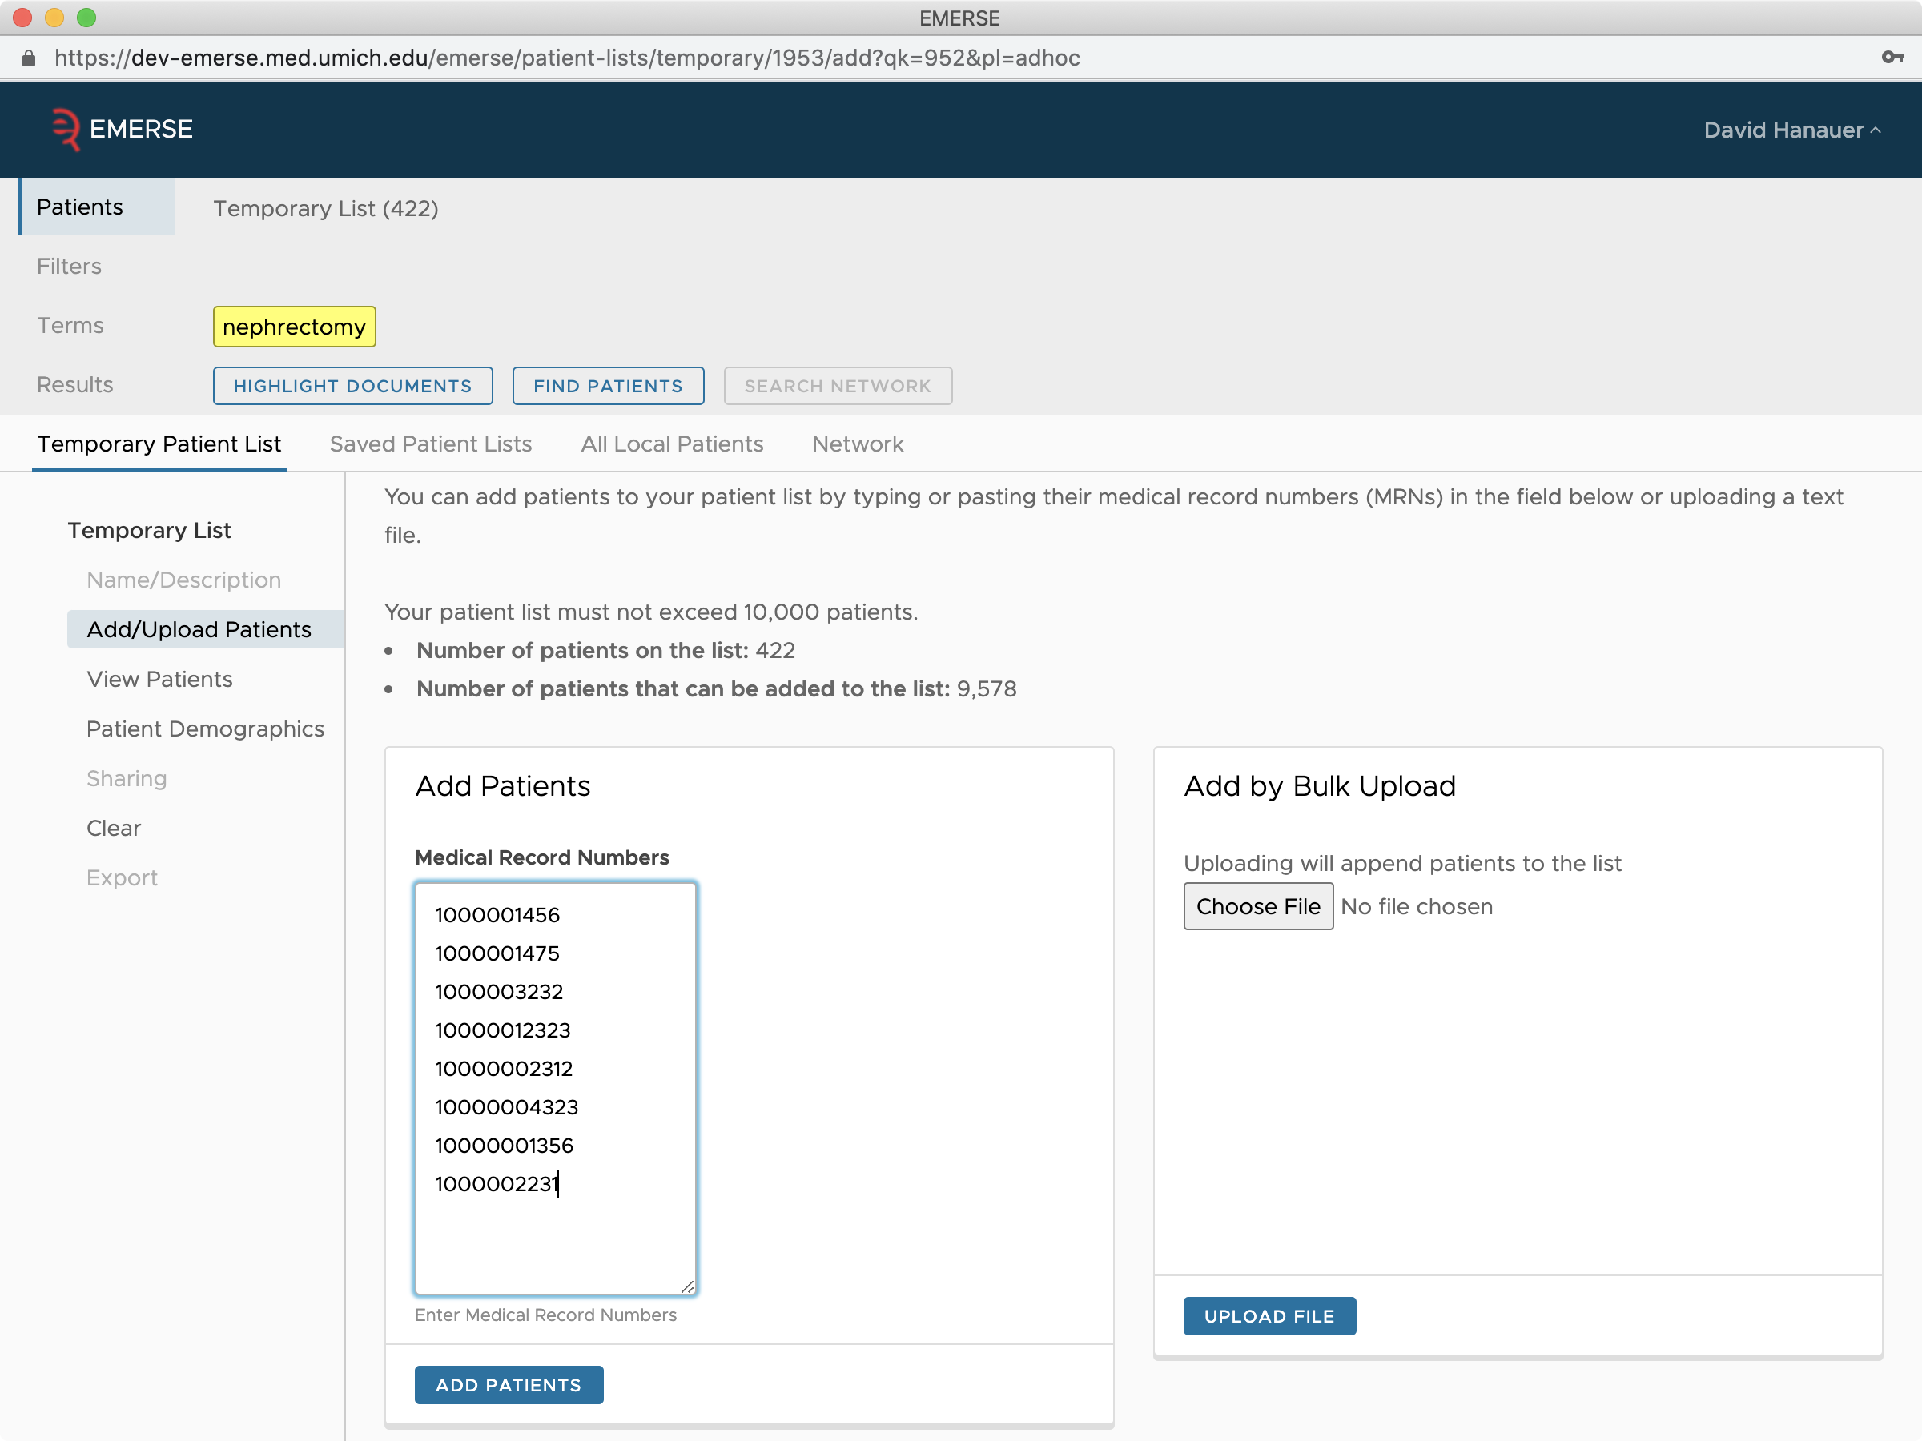The image size is (1922, 1441).
Task: Switch to All Local Patients tab
Action: (x=673, y=444)
